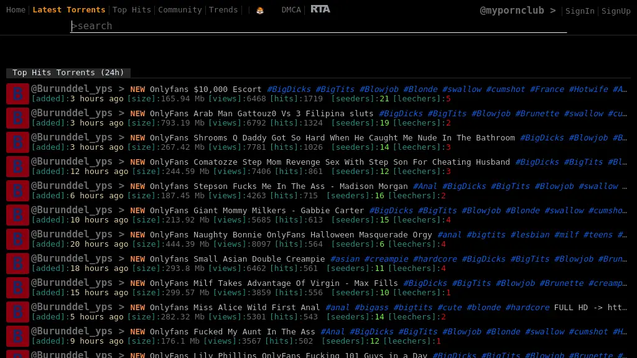The width and height of the screenshot is (637, 358).
Task: Click the small orange icon beside DMCA
Action: click(x=260, y=10)
